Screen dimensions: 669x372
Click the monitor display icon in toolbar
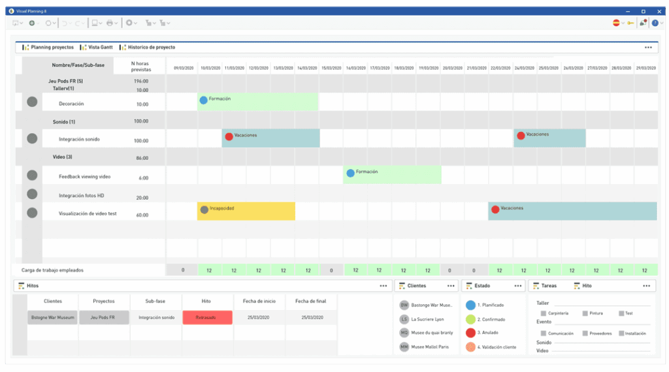tap(95, 23)
